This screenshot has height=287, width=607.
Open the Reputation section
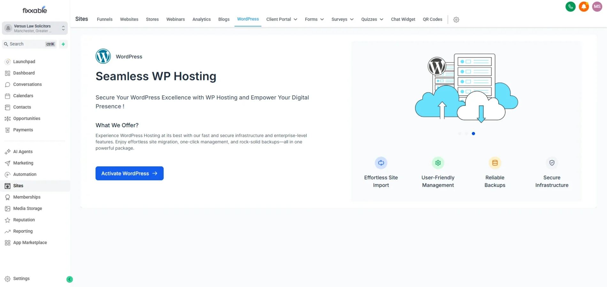click(x=24, y=220)
